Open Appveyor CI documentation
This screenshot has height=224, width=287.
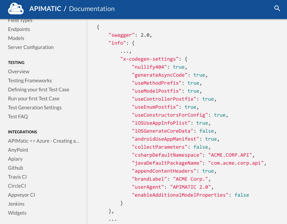coord(21,195)
